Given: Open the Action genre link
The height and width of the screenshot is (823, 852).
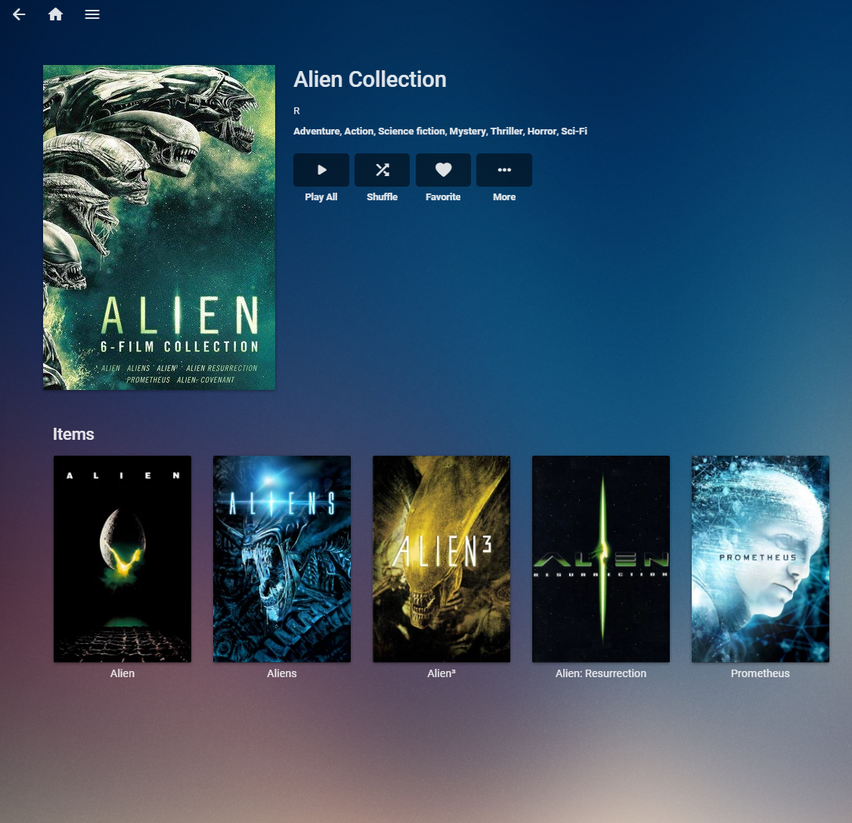Looking at the screenshot, I should [358, 131].
